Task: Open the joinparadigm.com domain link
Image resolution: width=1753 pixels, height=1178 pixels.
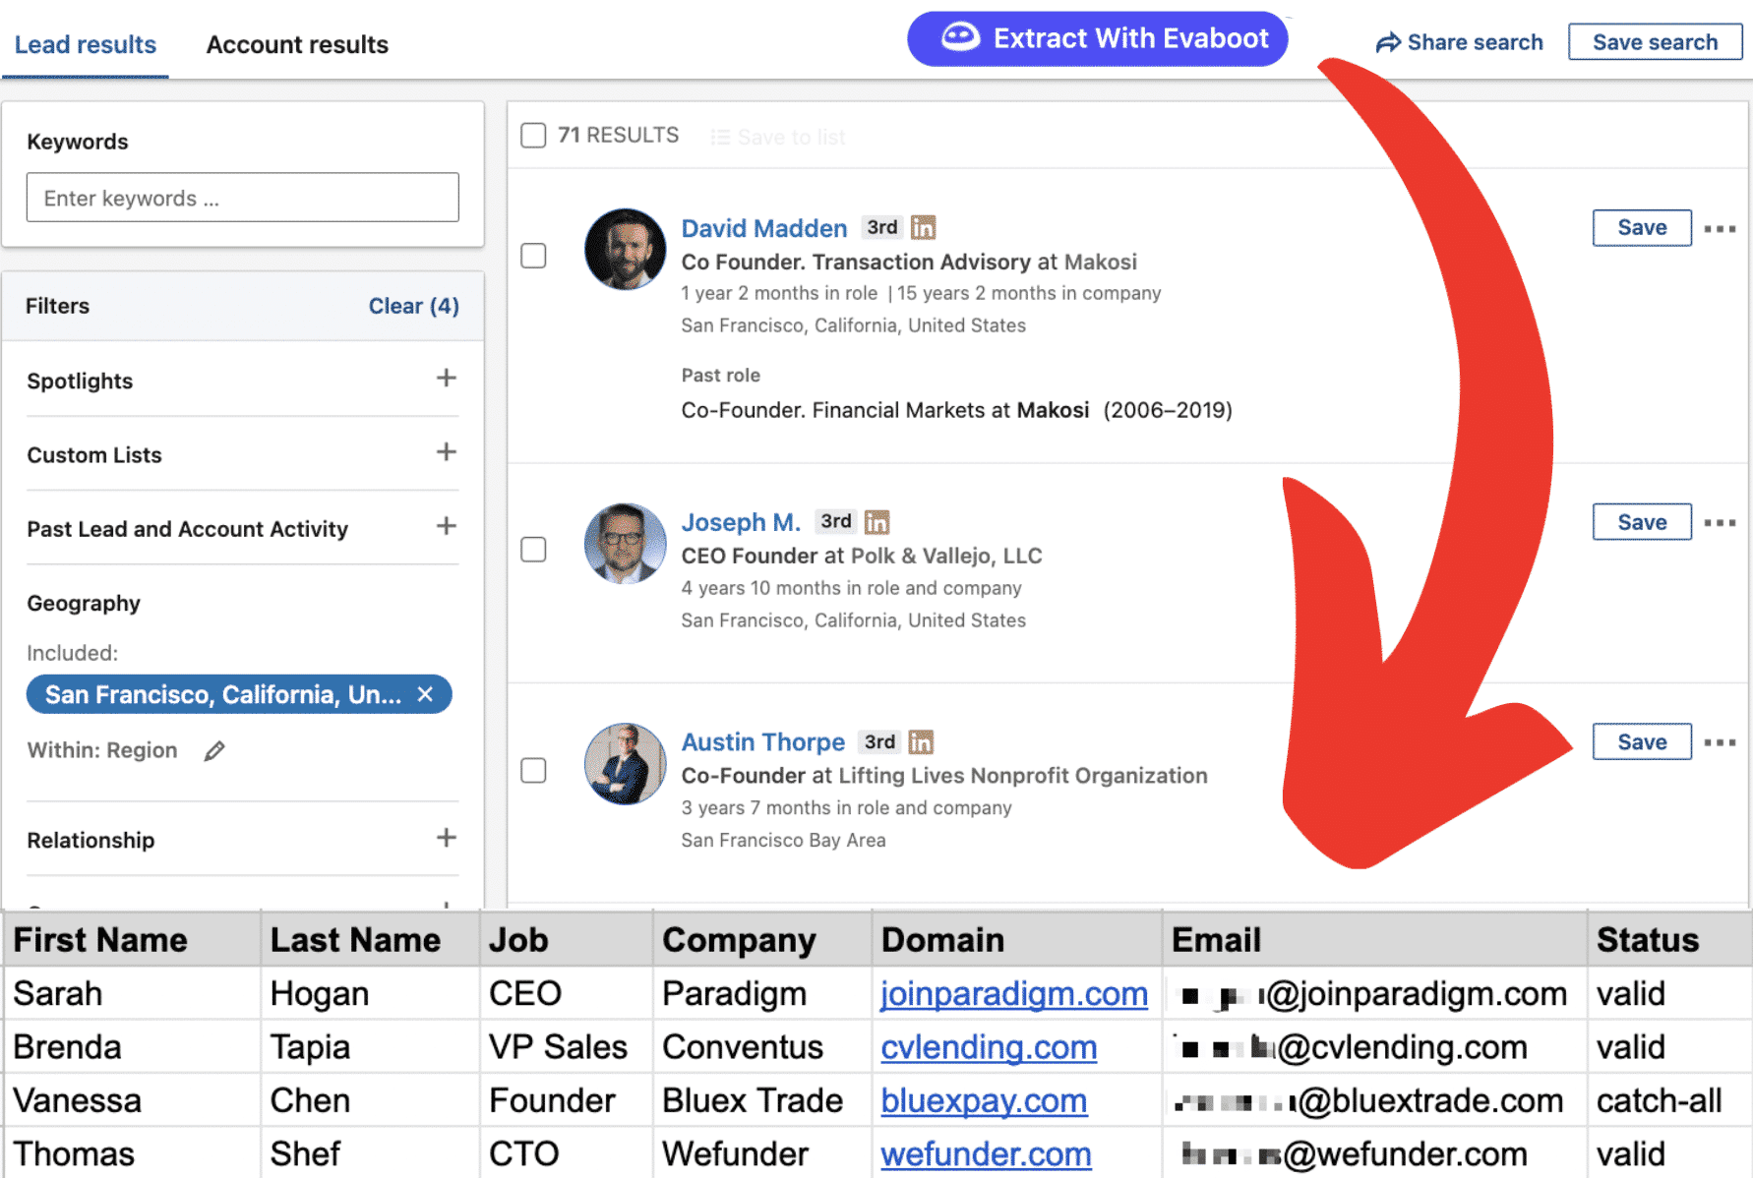Action: 1014,993
